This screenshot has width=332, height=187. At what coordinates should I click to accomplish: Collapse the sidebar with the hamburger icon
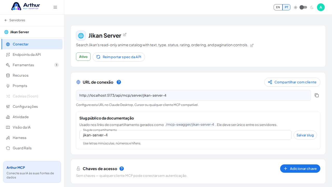point(55,7)
